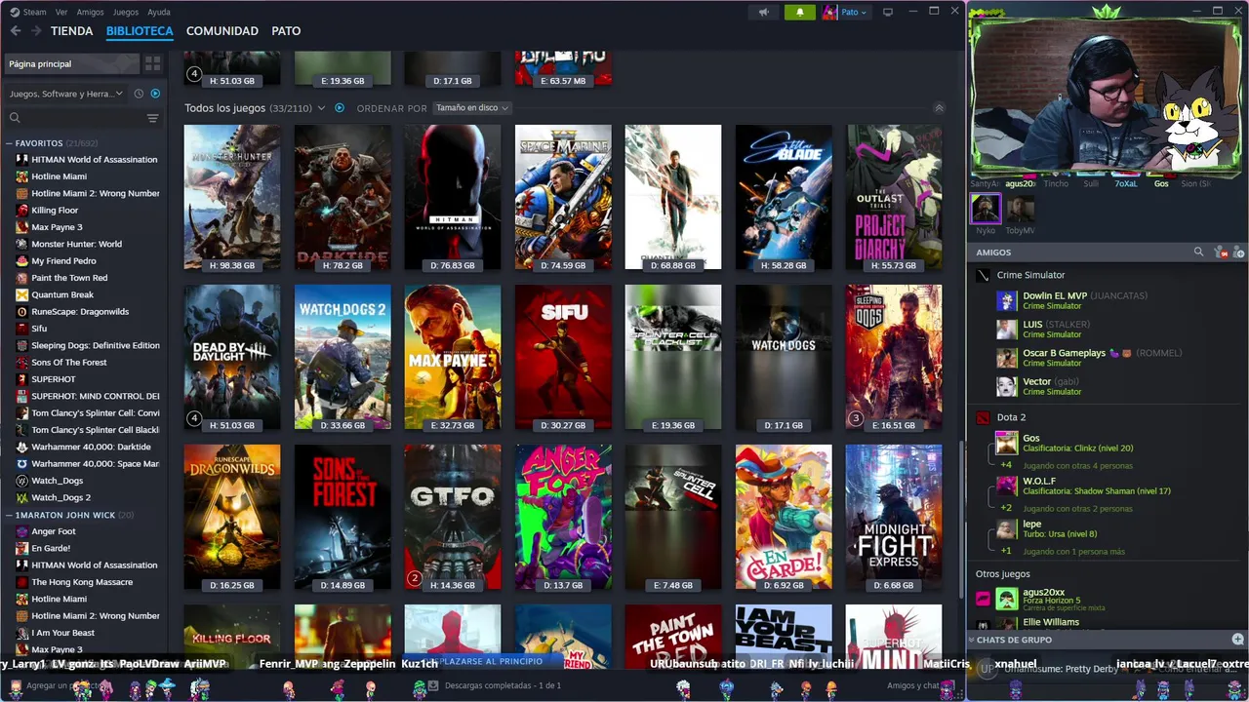Open the Ayuda menu
Screen dimensions: 1249x702
coord(159,12)
